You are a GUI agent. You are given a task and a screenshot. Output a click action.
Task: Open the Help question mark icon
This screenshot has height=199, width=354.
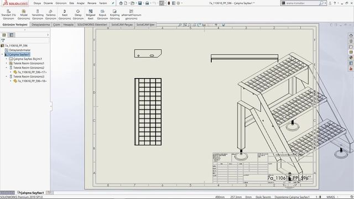tap(335, 3)
